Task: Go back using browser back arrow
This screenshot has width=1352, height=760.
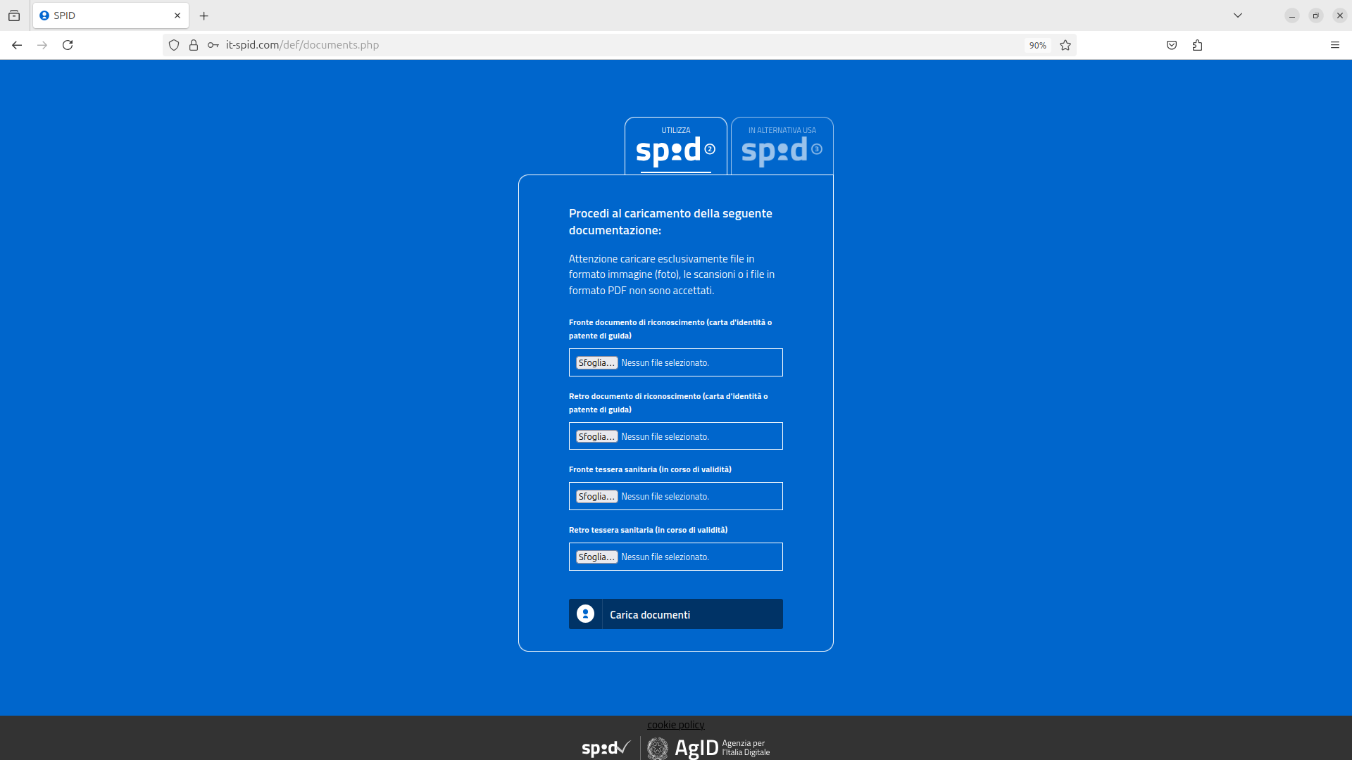Action: point(17,45)
